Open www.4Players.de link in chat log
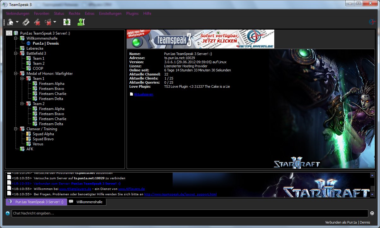This screenshot has height=228, width=380. 131,189
